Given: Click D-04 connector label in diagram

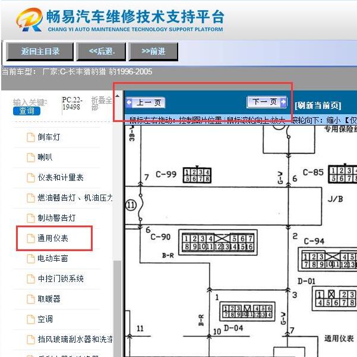Looking at the screenshot, I should [x=233, y=328].
